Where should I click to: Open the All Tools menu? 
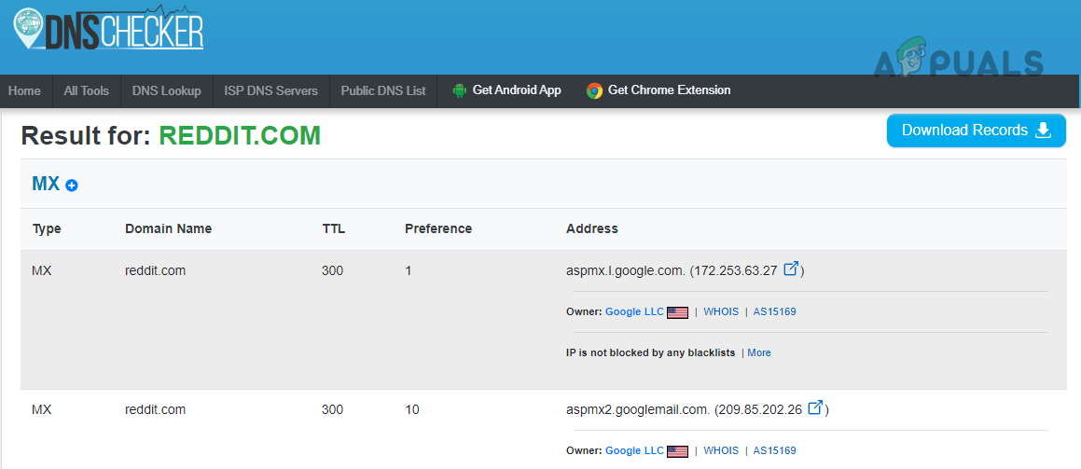pyautogui.click(x=87, y=90)
